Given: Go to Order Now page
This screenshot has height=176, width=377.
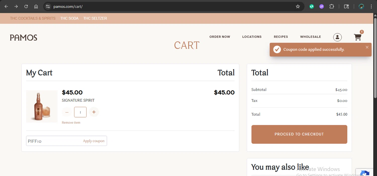Looking at the screenshot, I should (220, 37).
